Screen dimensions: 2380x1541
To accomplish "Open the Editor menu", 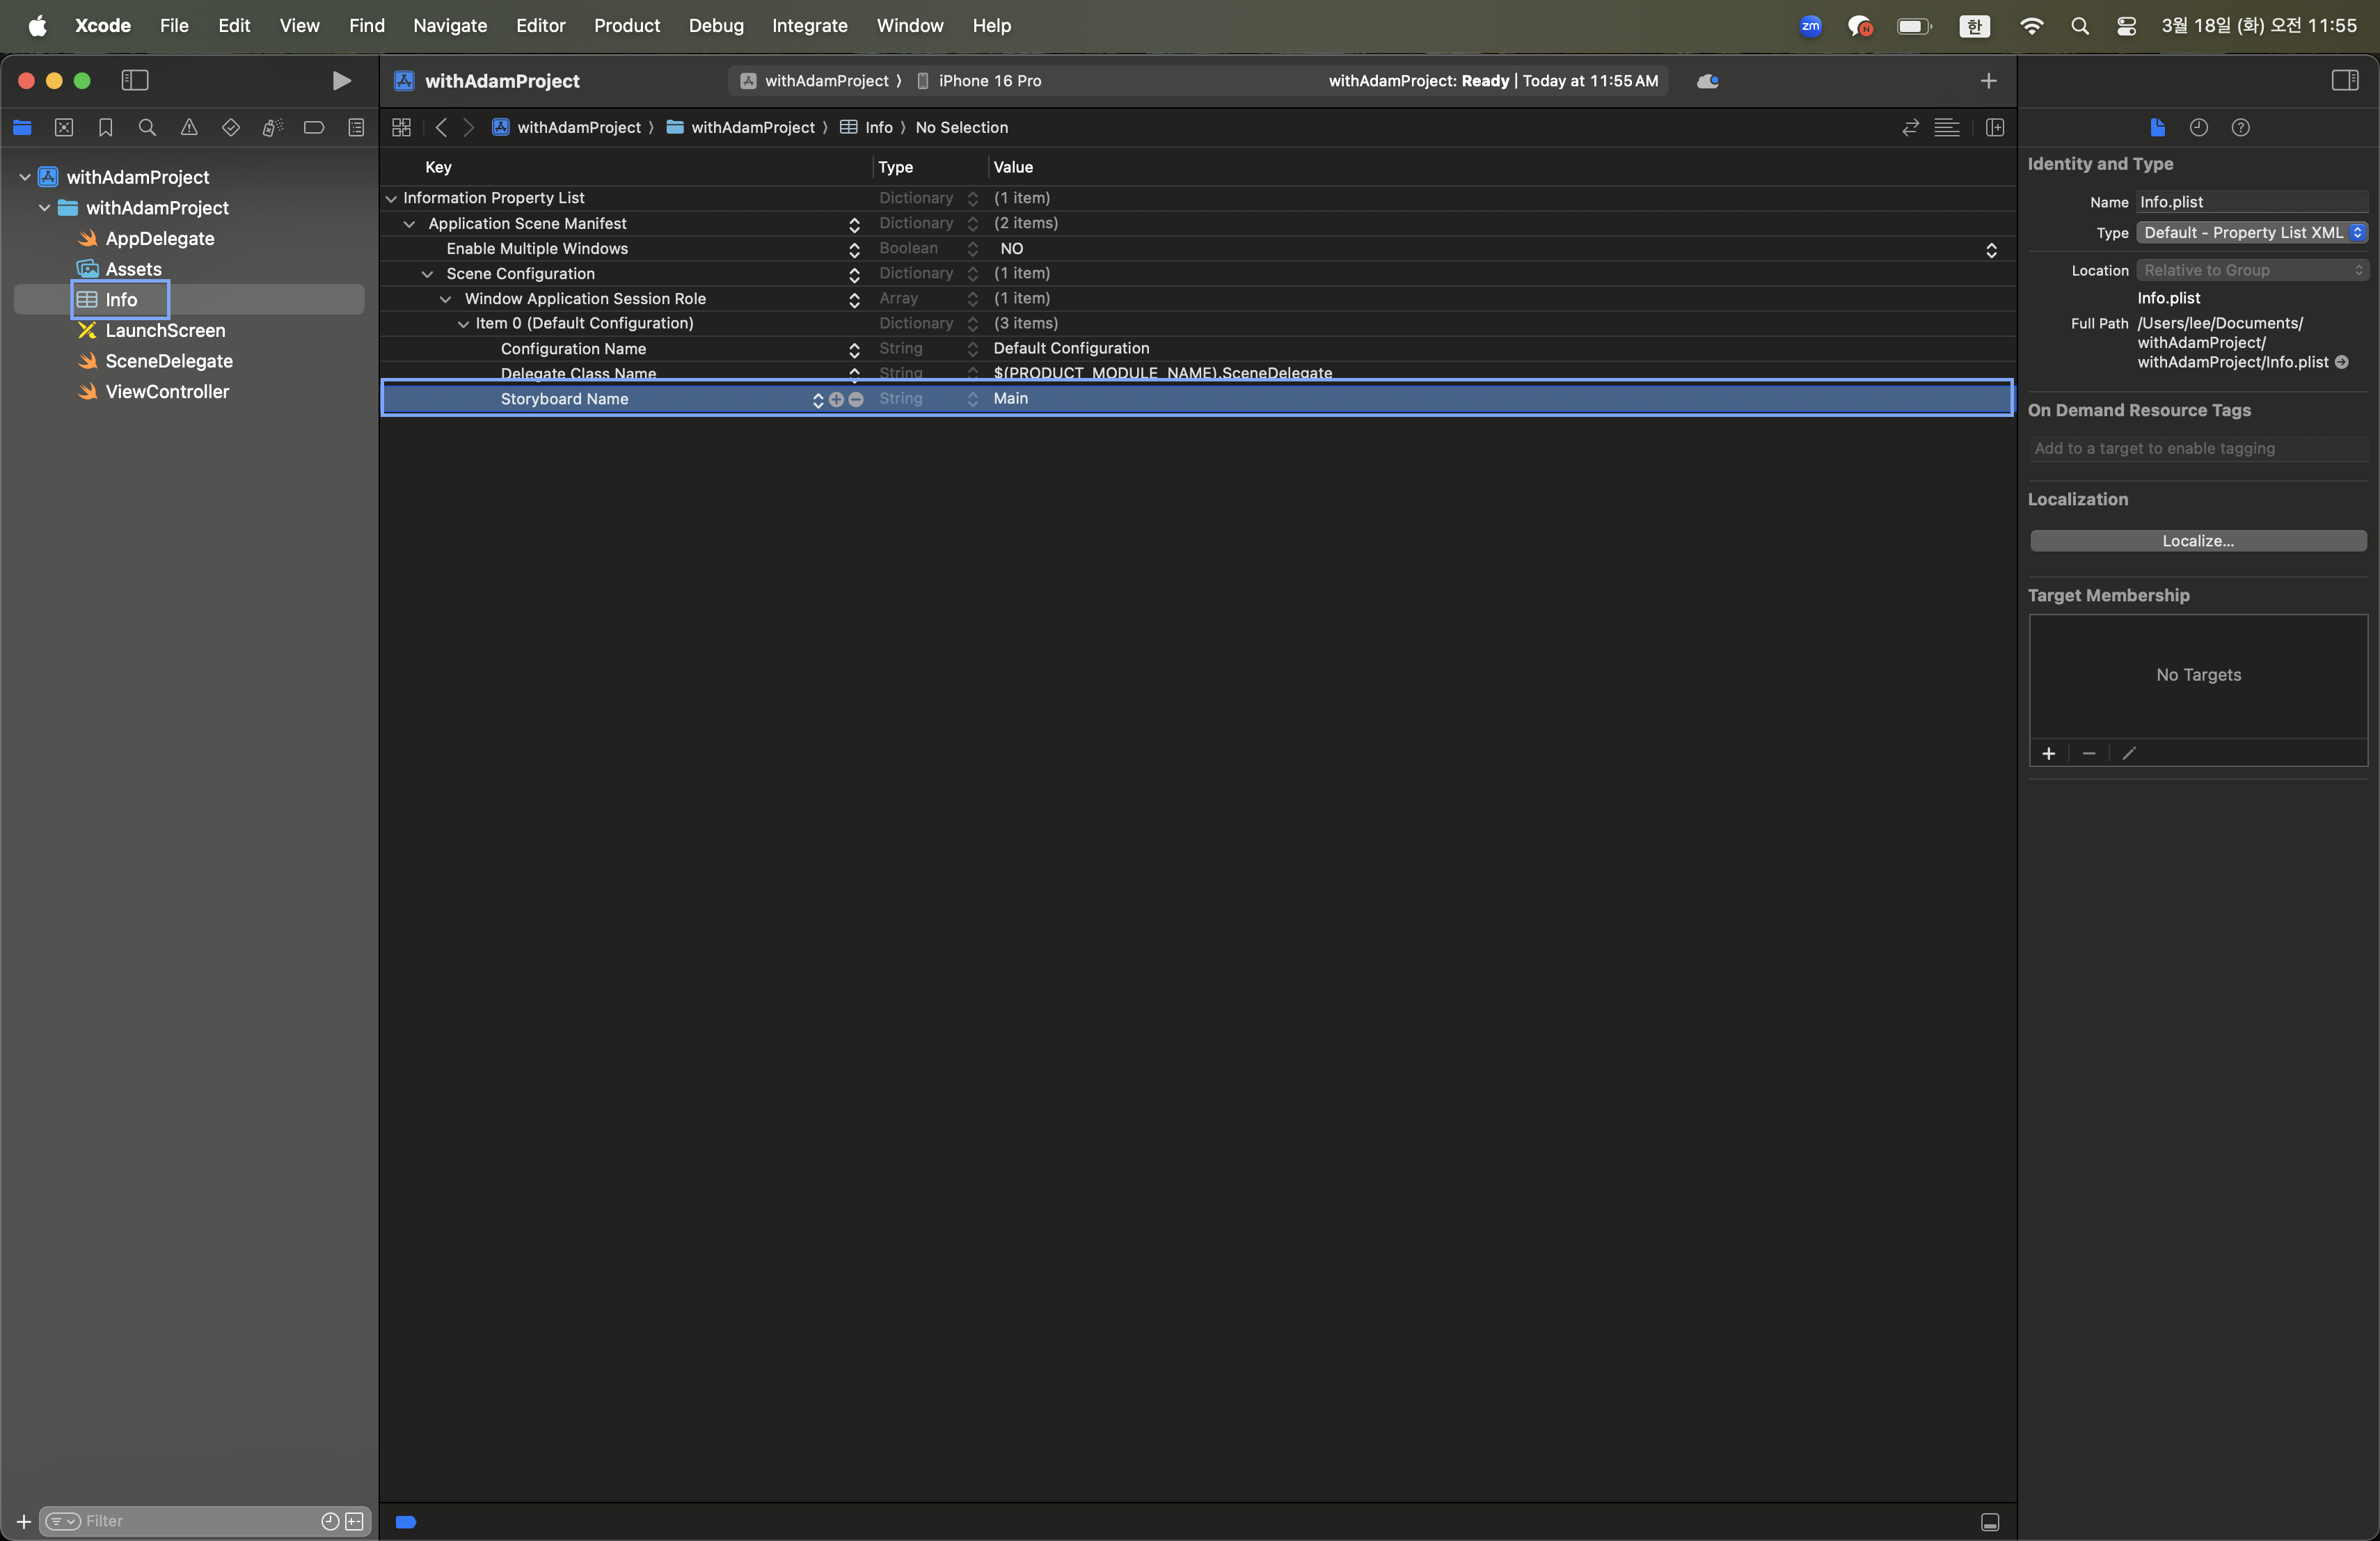I will pyautogui.click(x=540, y=25).
